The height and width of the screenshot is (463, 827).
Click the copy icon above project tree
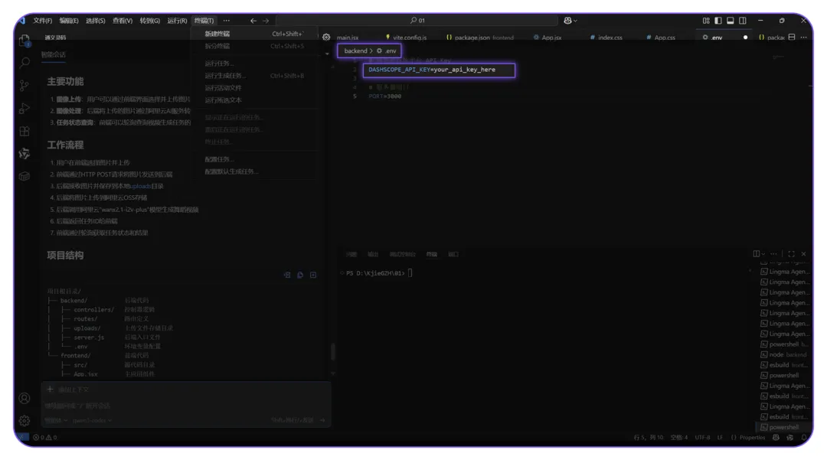click(x=300, y=275)
